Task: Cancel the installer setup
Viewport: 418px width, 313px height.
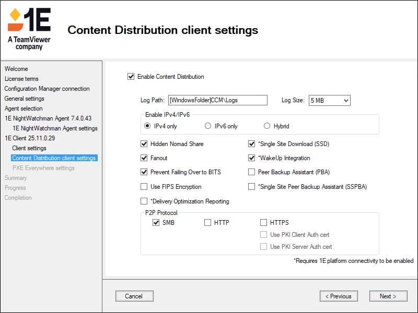Action: [134, 296]
